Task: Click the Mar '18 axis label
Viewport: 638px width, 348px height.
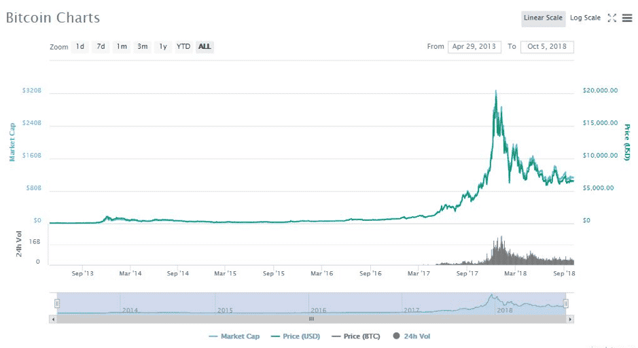Action: pos(516,273)
